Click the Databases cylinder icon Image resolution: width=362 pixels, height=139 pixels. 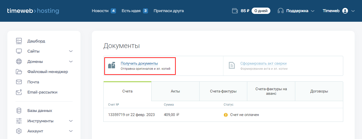coord(19,111)
